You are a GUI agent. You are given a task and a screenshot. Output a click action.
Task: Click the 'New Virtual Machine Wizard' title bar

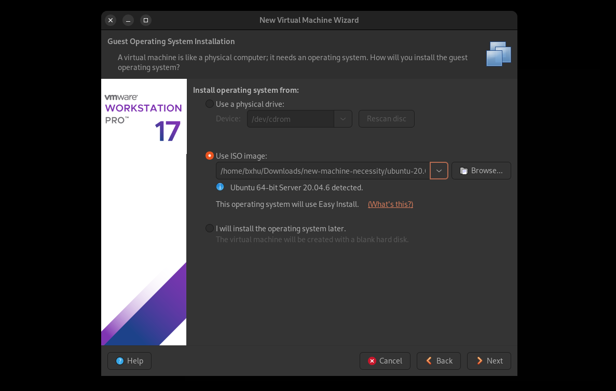(309, 20)
